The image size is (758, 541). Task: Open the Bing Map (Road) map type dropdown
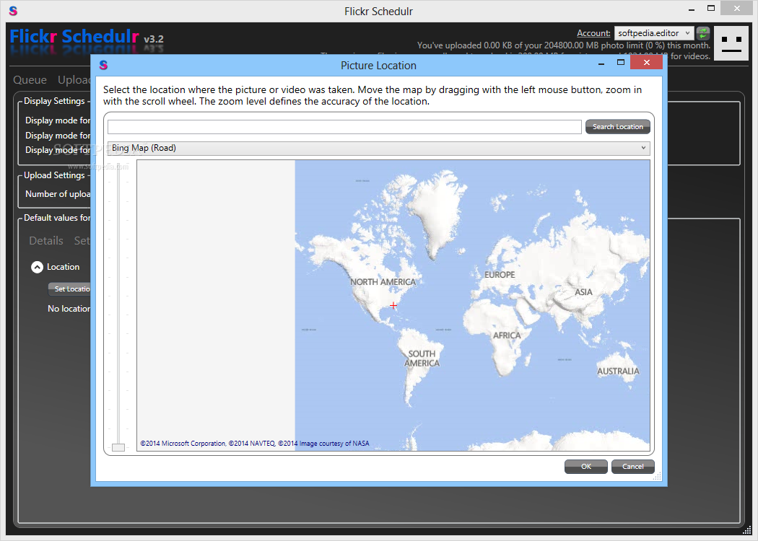coord(378,148)
